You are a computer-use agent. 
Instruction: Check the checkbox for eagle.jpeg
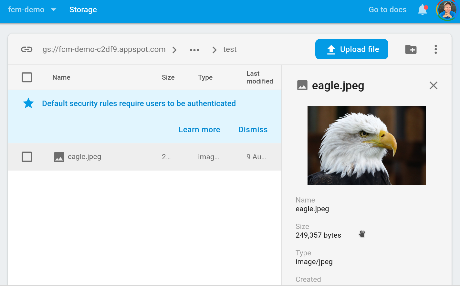coord(27,157)
